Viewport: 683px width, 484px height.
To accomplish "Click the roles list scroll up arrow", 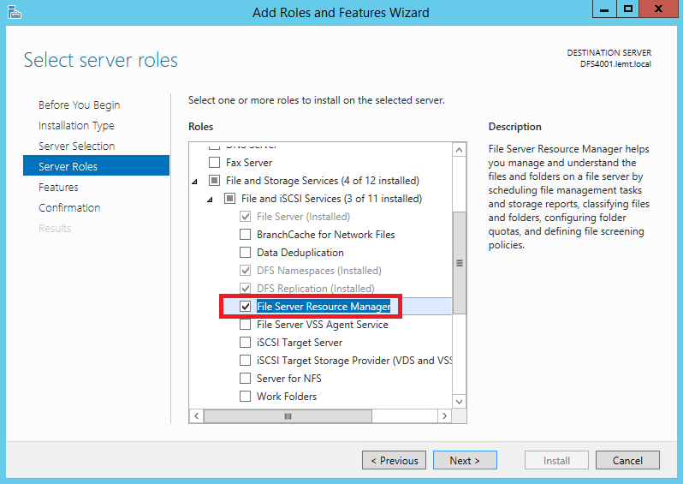I will [x=459, y=151].
